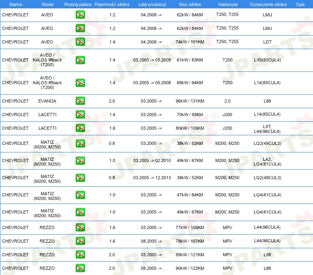Select the 79kW / 107KM power cell
Image resolution: width=313 pixels, height=275 pixels.
tap(190, 241)
